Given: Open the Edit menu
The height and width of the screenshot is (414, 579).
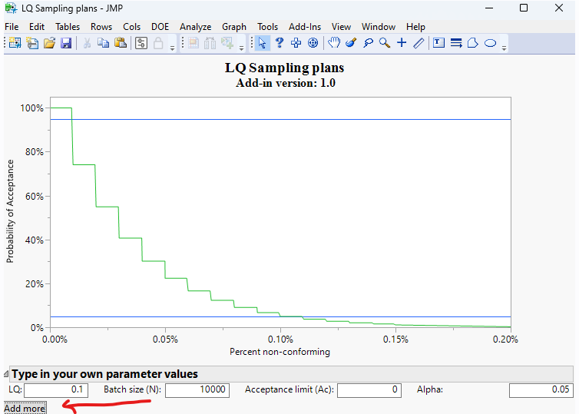Looking at the screenshot, I should (37, 27).
